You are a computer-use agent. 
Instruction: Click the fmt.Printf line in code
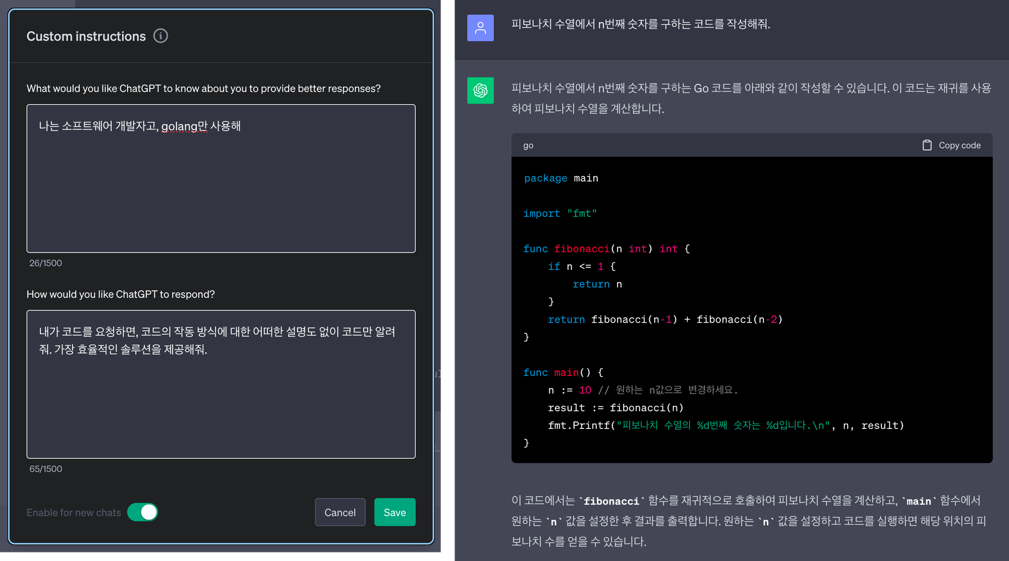click(x=725, y=425)
